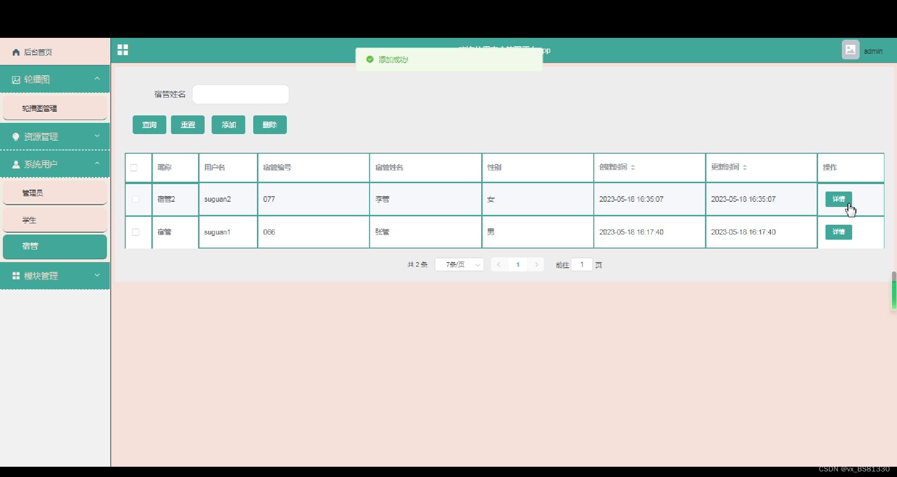Click the 重置 reset button
Screen dimensions: 897x477
[188, 125]
